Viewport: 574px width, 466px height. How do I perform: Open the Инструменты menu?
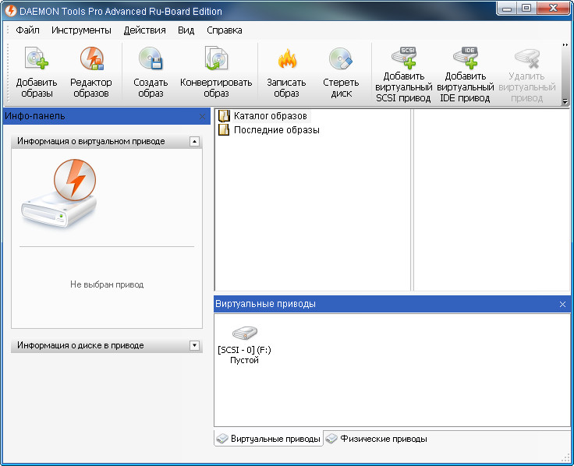[x=81, y=30]
